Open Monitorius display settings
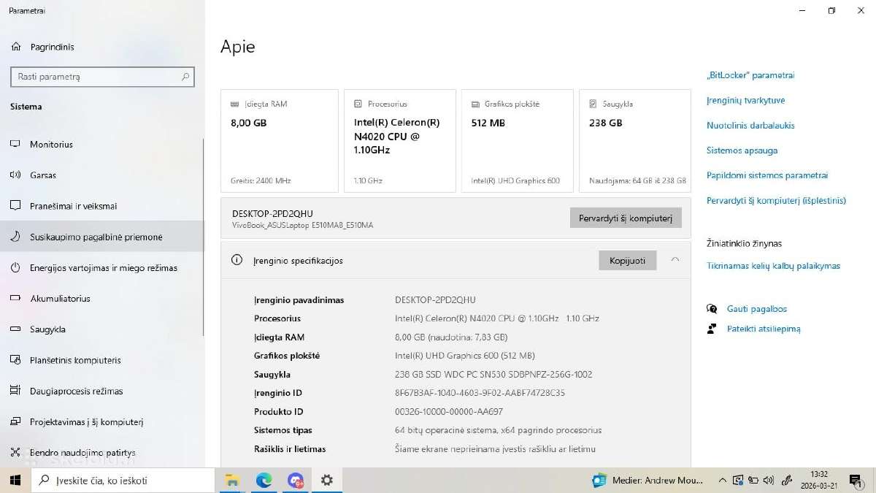Screen dimensions: 876x493 (x=102, y=144)
